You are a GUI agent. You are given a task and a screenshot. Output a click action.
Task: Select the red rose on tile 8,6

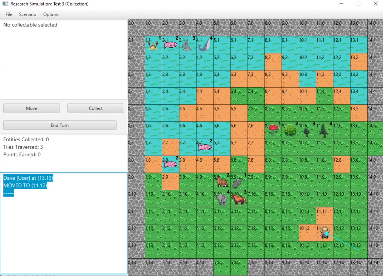273,130
